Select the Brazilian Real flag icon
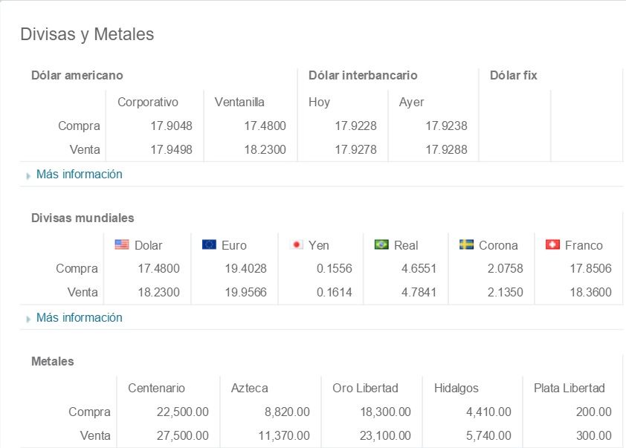 click(x=381, y=244)
